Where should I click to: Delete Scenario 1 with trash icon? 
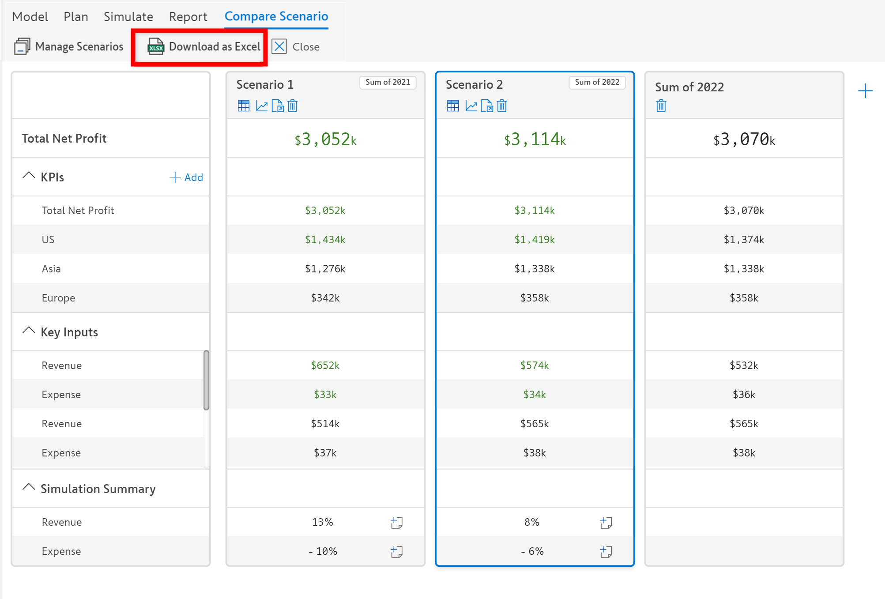(293, 106)
